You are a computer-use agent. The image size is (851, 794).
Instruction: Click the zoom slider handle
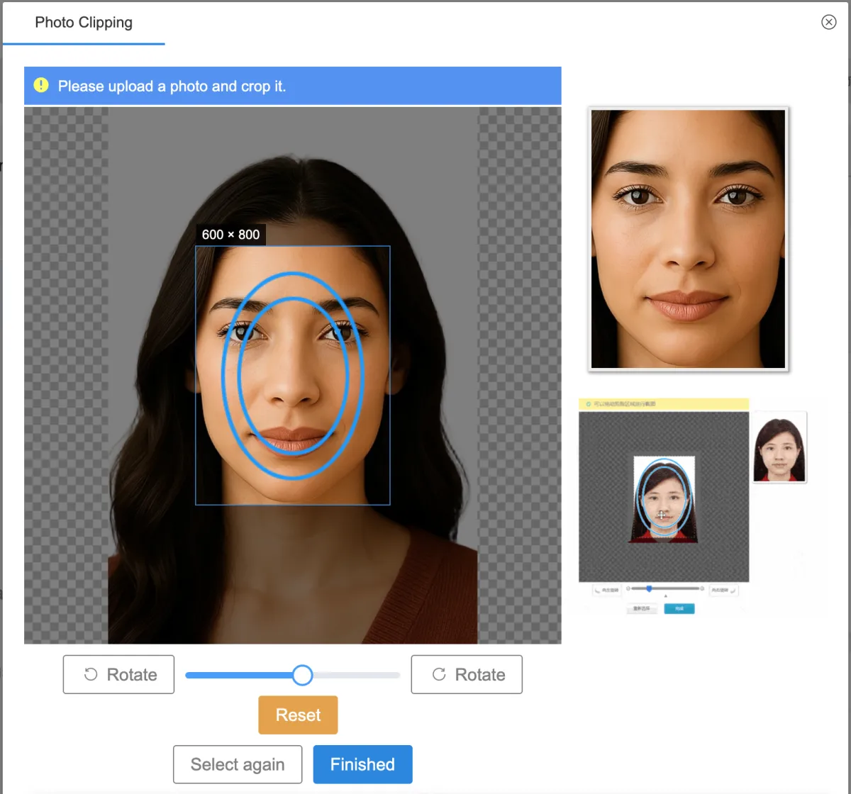pos(302,675)
